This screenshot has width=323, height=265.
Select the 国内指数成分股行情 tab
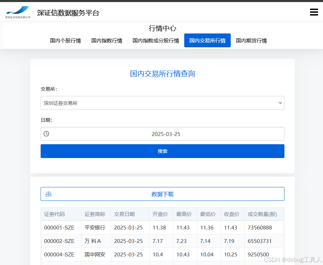(x=156, y=40)
